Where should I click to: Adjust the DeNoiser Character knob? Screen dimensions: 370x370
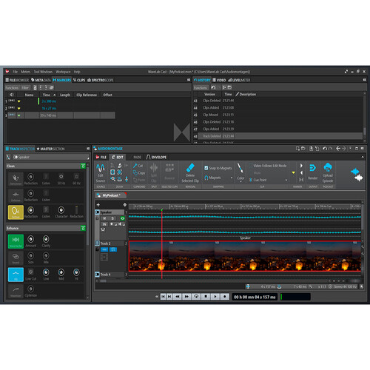pos(61,210)
